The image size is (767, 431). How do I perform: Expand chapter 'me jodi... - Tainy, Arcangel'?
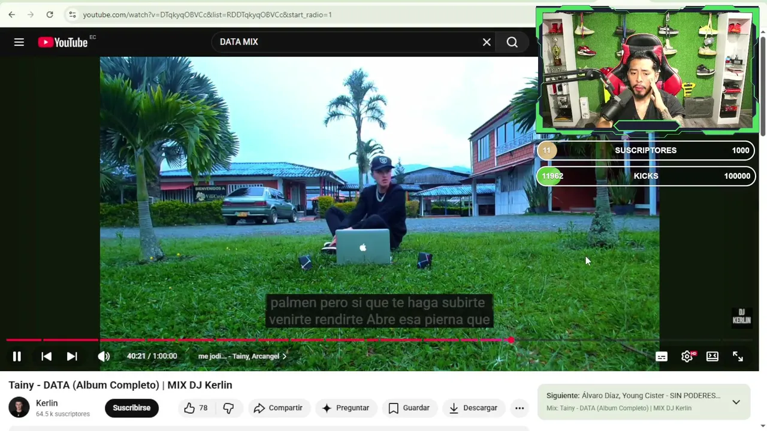(x=242, y=356)
